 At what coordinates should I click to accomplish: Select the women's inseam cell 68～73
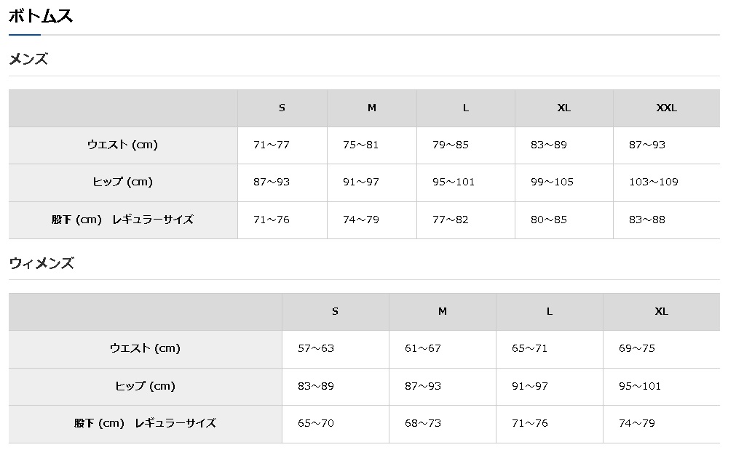click(423, 423)
